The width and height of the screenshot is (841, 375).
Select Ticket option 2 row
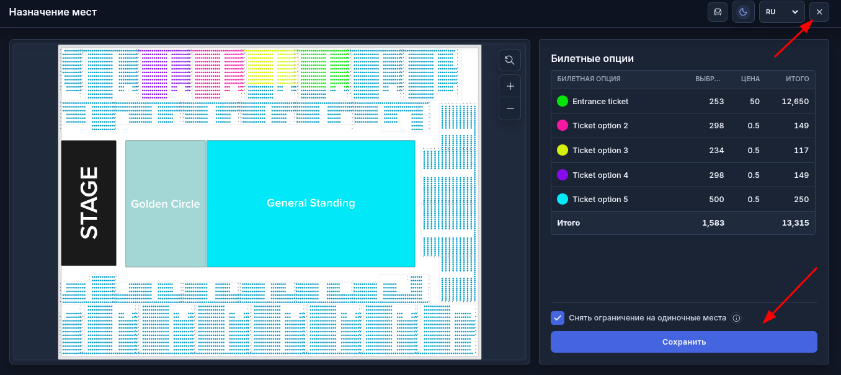[683, 125]
